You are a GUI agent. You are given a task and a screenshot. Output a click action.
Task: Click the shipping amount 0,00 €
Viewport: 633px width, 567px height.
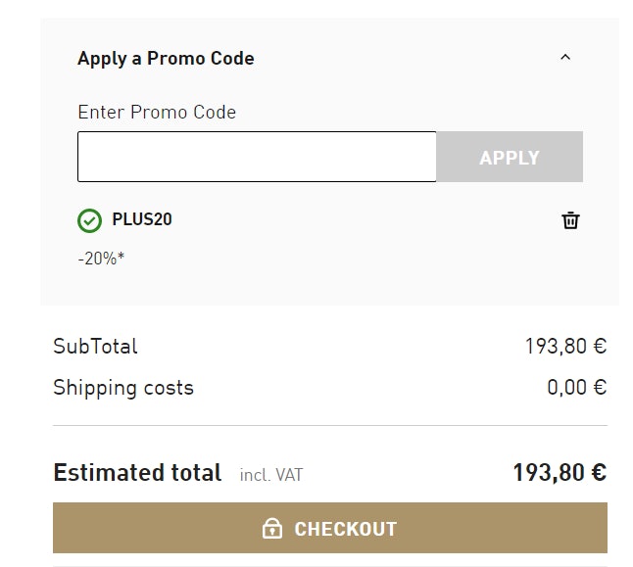coord(576,388)
